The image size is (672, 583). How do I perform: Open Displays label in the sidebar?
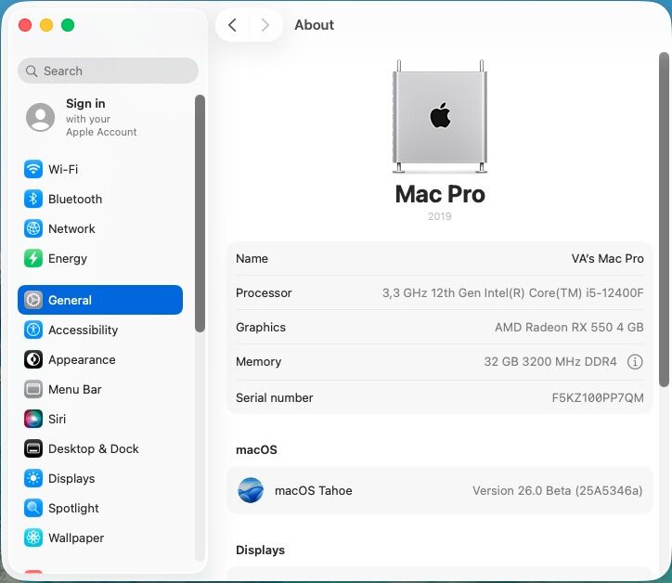point(71,479)
